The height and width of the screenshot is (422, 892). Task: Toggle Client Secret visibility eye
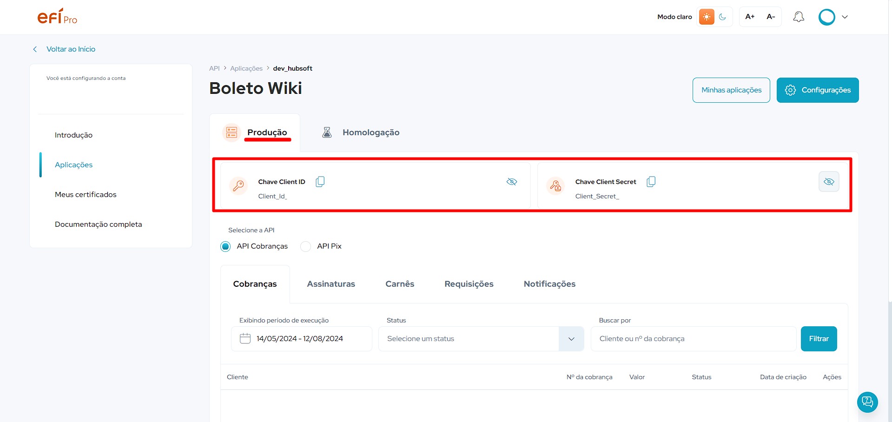click(829, 182)
